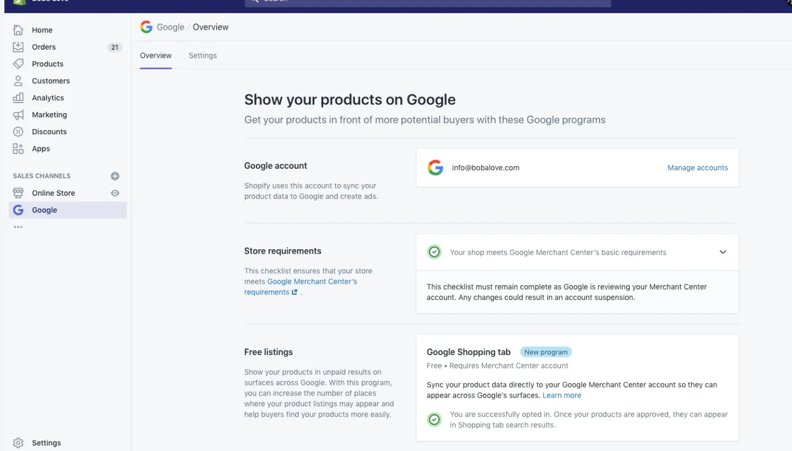This screenshot has width=792, height=451.
Task: Open Online Store via the storefront icon
Action: (18, 193)
